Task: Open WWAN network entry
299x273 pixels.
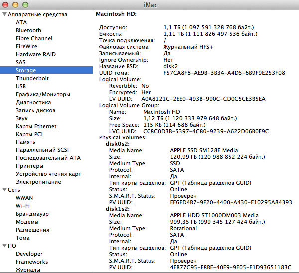Action: [24, 198]
